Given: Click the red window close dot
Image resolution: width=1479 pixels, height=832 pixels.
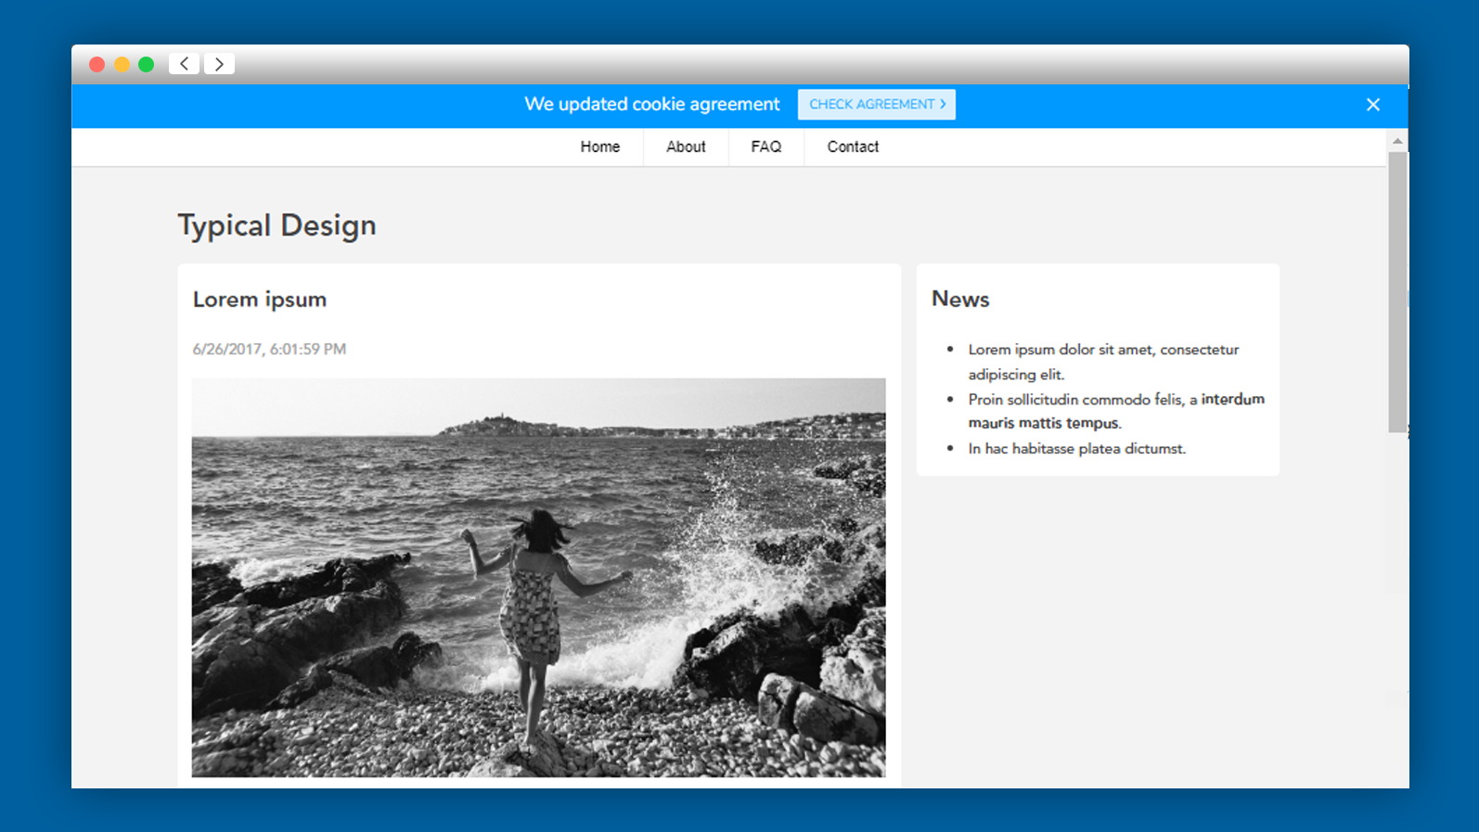Looking at the screenshot, I should coord(96,64).
